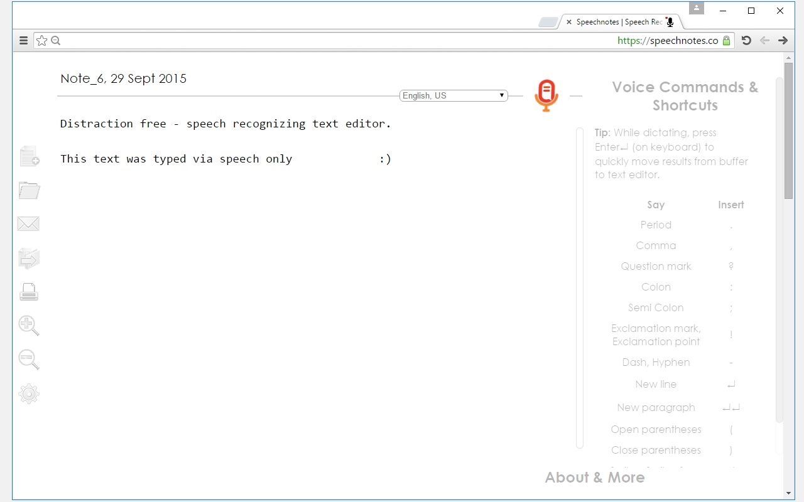Screen dimensions: 804x502
Task: Click the orange microphone dictation button
Action: pyautogui.click(x=546, y=95)
